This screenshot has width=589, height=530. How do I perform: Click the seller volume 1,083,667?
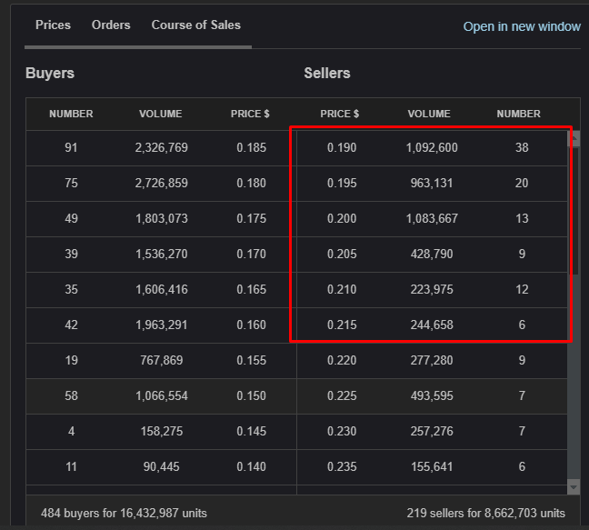point(432,218)
